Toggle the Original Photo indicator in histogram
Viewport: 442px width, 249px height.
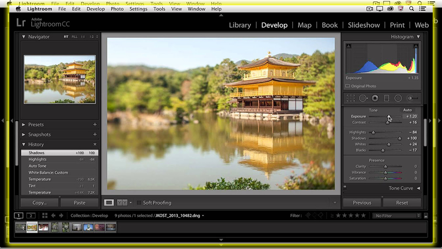[x=348, y=86]
